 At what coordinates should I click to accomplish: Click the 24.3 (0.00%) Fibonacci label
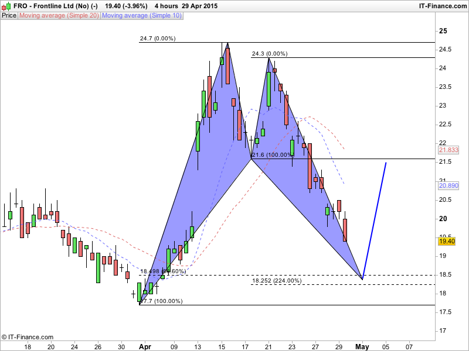[x=270, y=53]
